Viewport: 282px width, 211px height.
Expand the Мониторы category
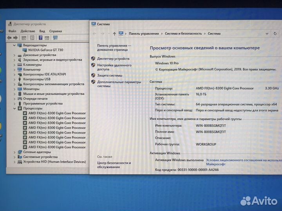coord(14,89)
